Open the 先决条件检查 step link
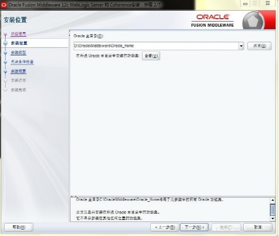This screenshot has height=236, width=279. coord(22,62)
